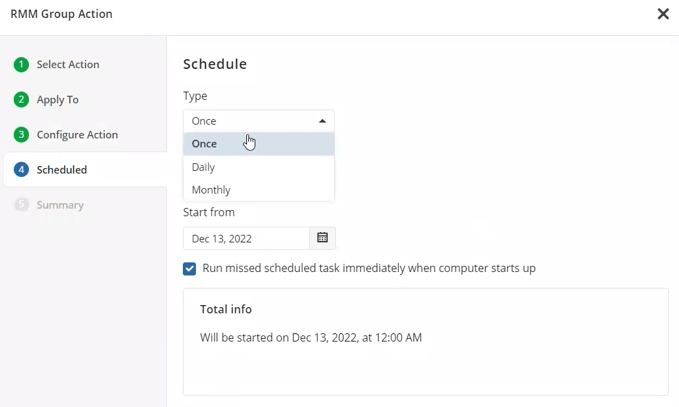Choose Once from the Type list

204,144
